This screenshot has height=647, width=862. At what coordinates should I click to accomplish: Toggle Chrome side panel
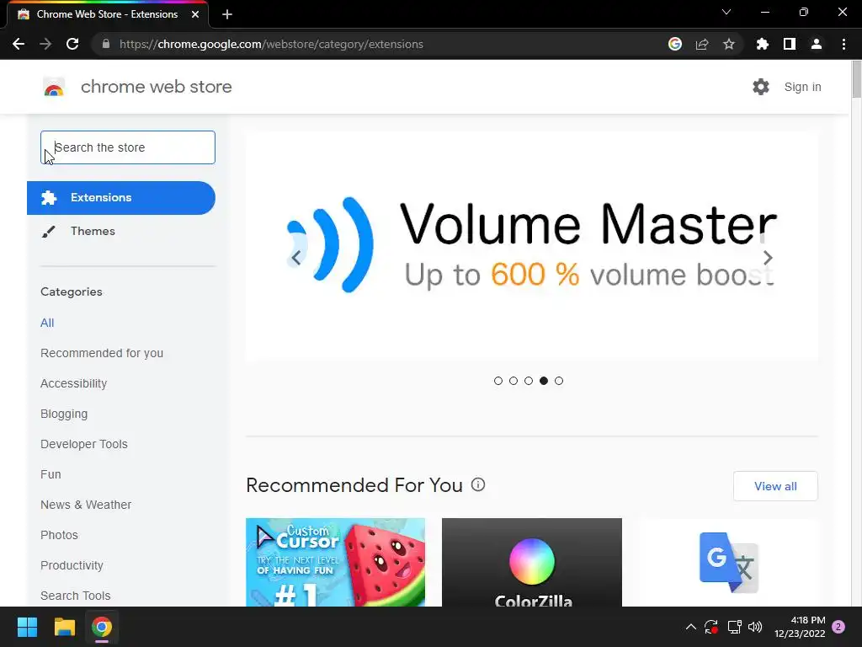[x=790, y=44]
